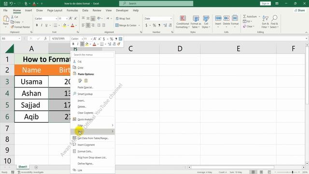Toggle Bold in the mini toolbar

click(73, 44)
